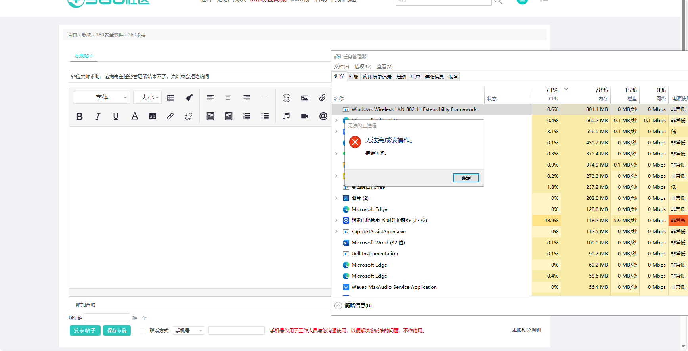Click 换一个 to refresh the captcha
688x351 pixels.
pyautogui.click(x=140, y=318)
